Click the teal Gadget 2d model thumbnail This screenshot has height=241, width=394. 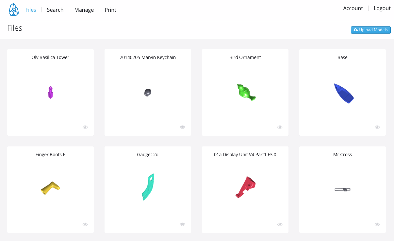pyautogui.click(x=148, y=187)
